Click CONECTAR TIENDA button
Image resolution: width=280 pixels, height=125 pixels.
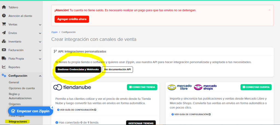point(142,87)
